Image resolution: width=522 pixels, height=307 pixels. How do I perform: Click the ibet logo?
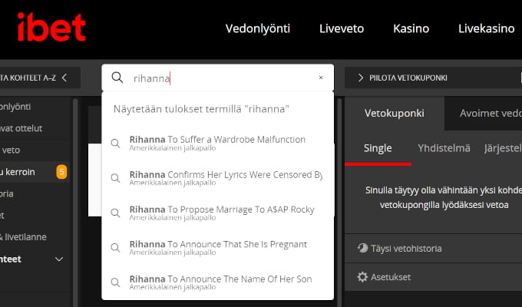51,28
